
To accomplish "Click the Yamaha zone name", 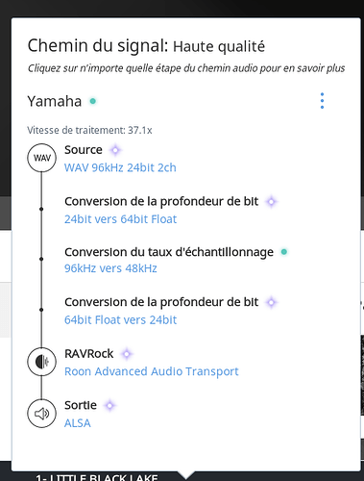I will (55, 101).
